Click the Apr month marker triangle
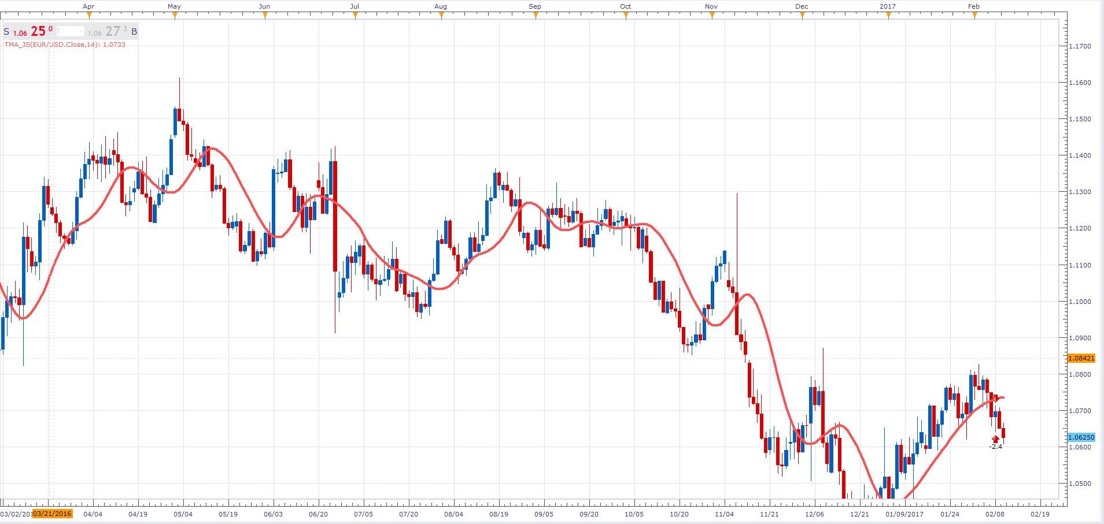 click(89, 16)
